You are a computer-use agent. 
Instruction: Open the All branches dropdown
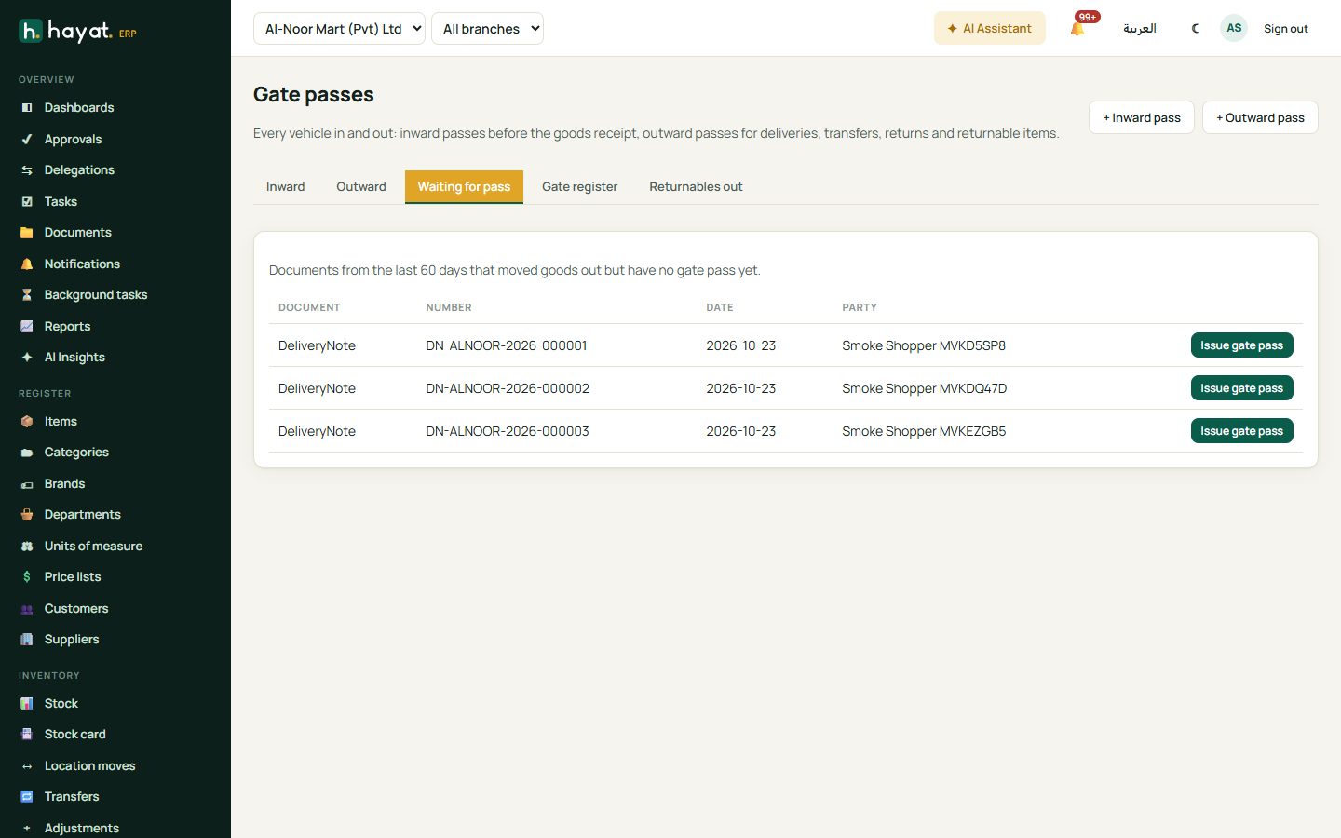point(487,28)
